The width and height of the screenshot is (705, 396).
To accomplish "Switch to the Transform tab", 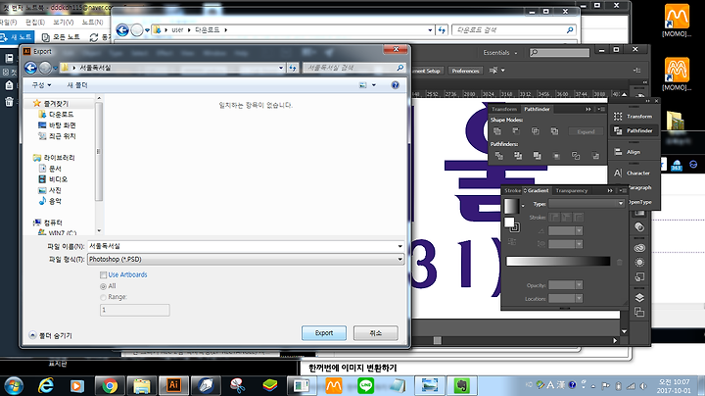I will 504,110.
